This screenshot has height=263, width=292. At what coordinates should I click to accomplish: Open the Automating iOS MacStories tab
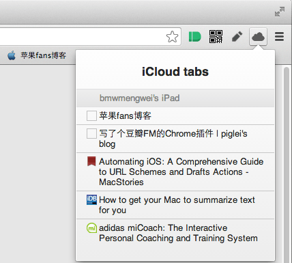point(175,172)
